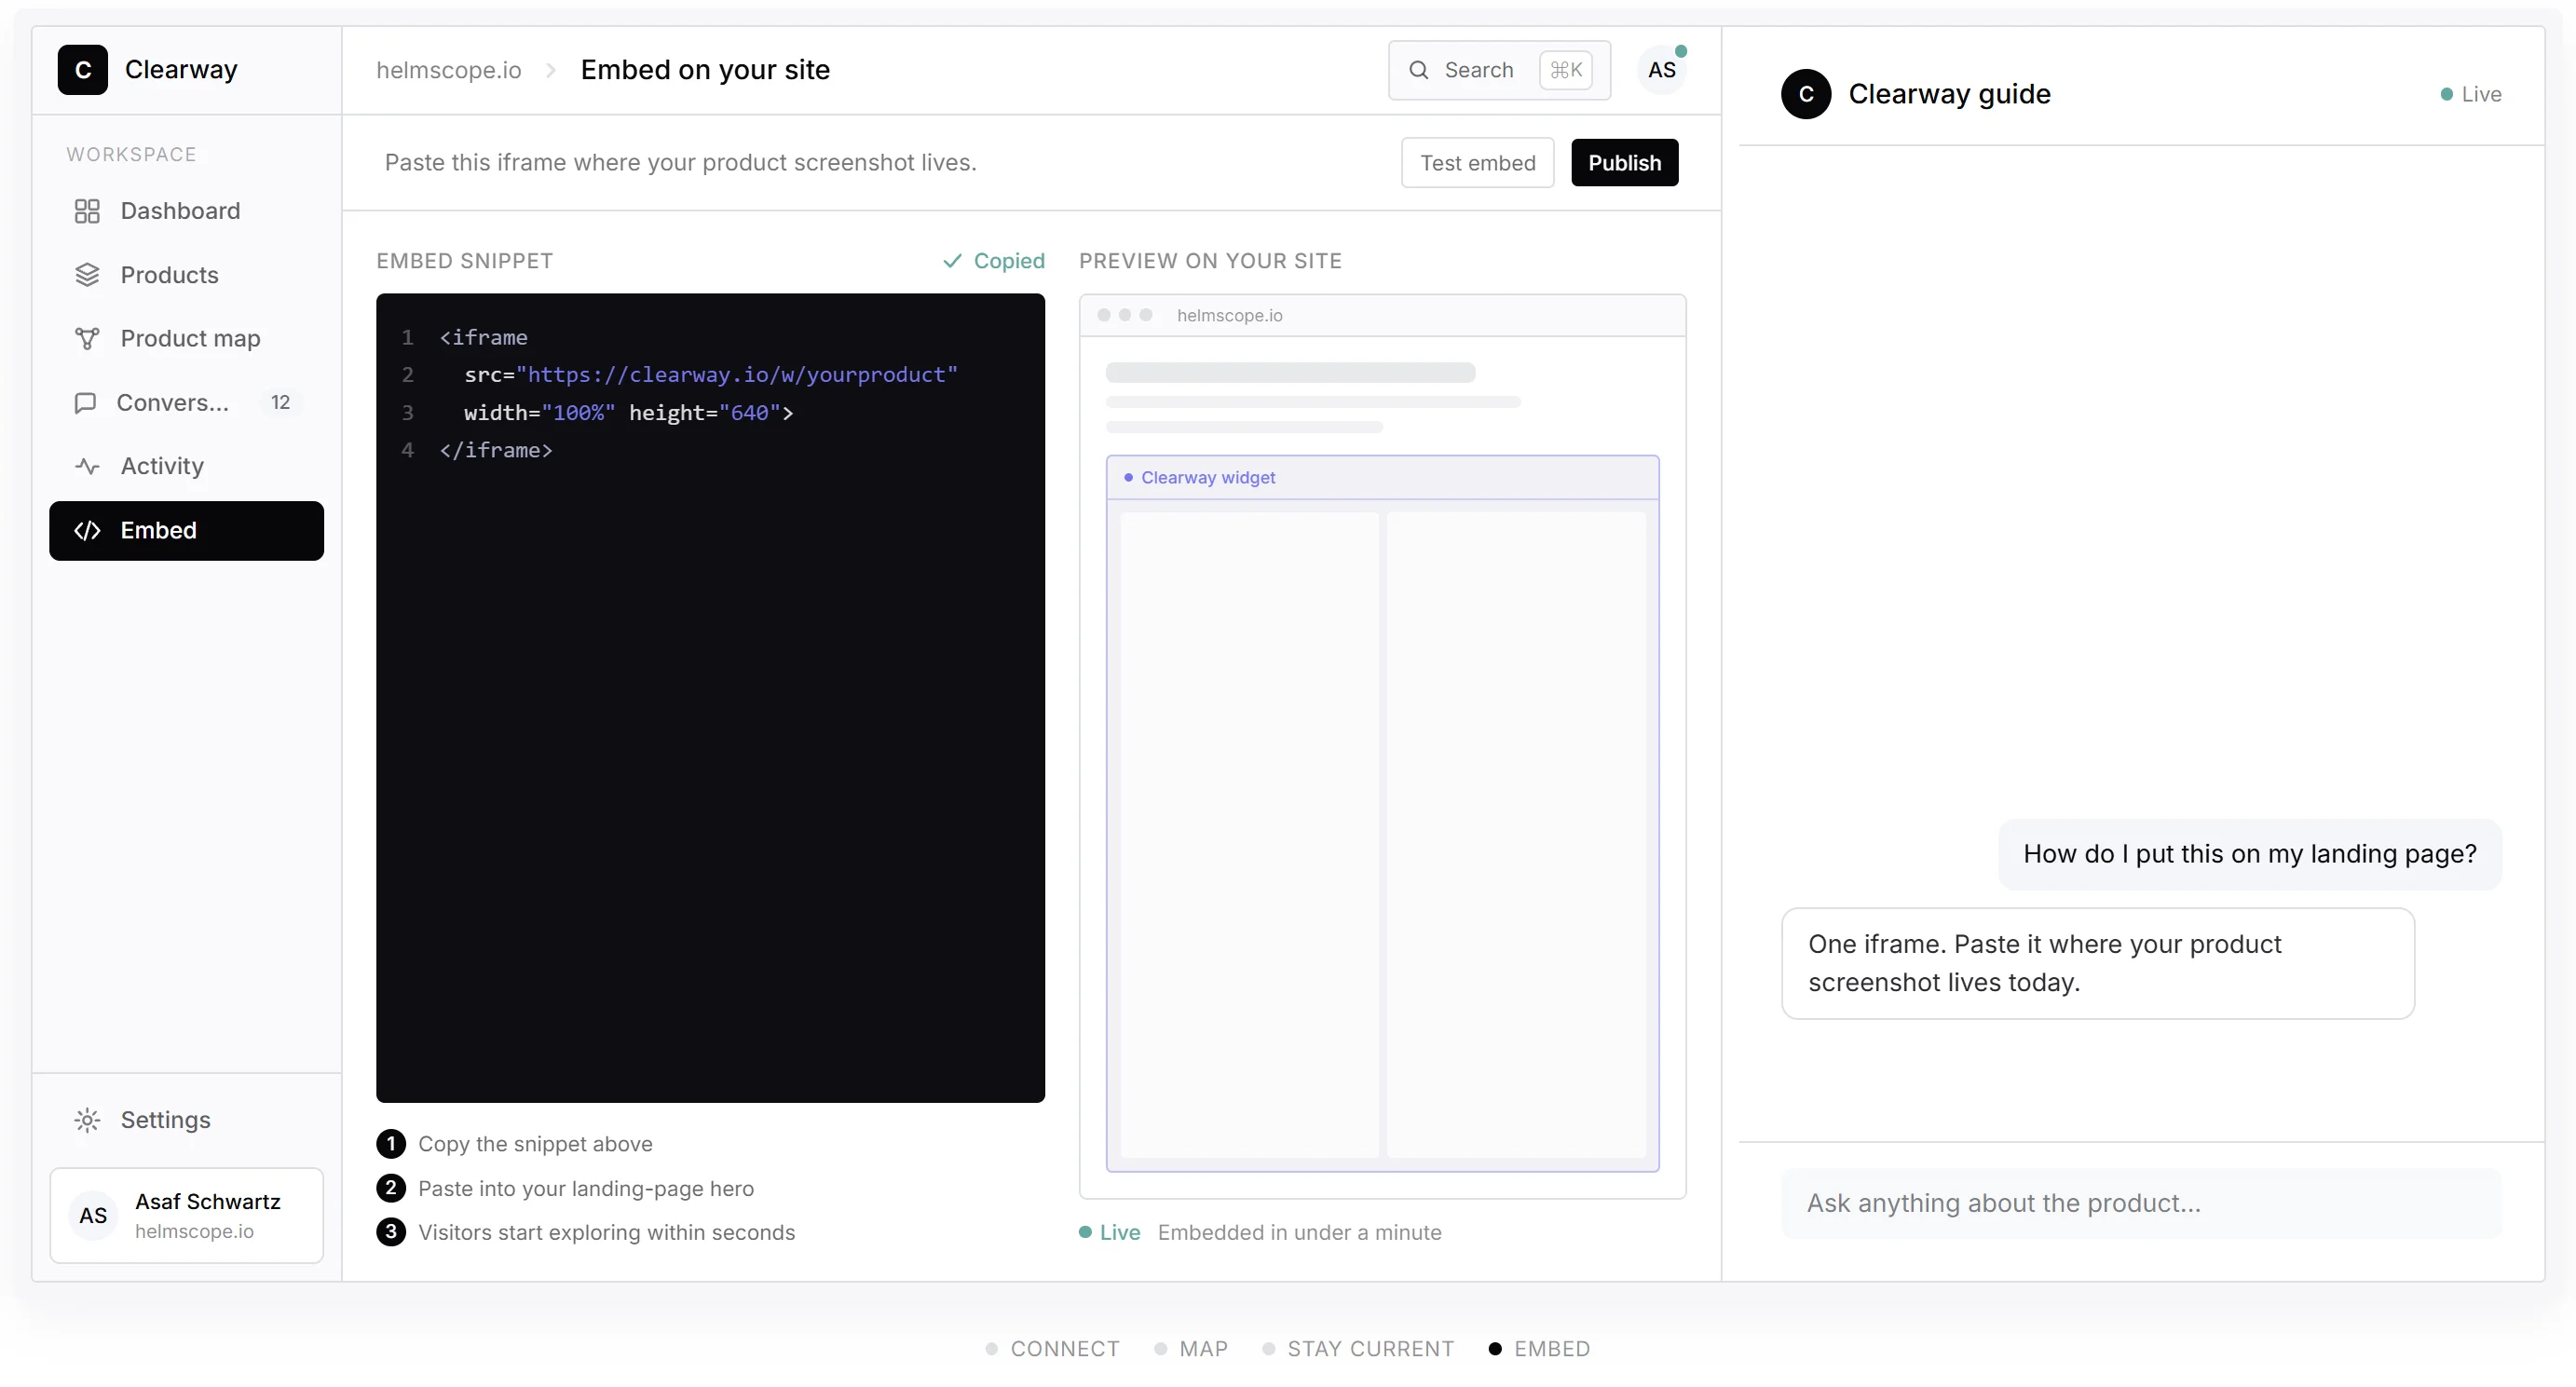
Task: Click the 'One iframe. Paste it' reply bubble
Action: click(2098, 964)
